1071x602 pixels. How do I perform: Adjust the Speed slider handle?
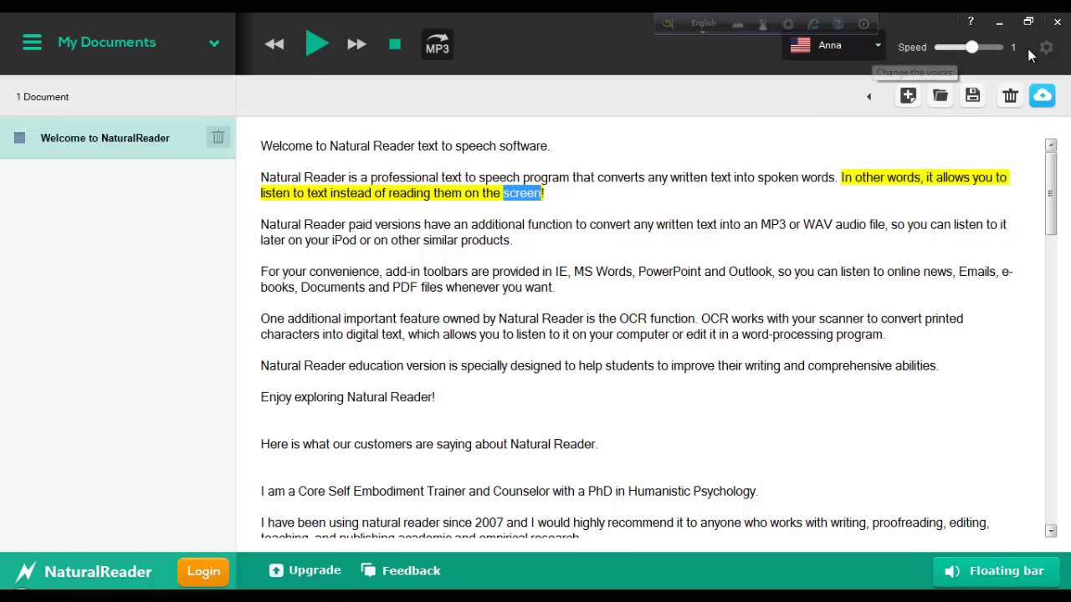pos(971,47)
